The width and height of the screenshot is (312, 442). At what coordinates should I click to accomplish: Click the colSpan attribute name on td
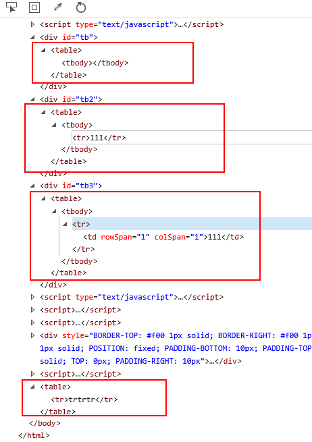[x=170, y=237]
